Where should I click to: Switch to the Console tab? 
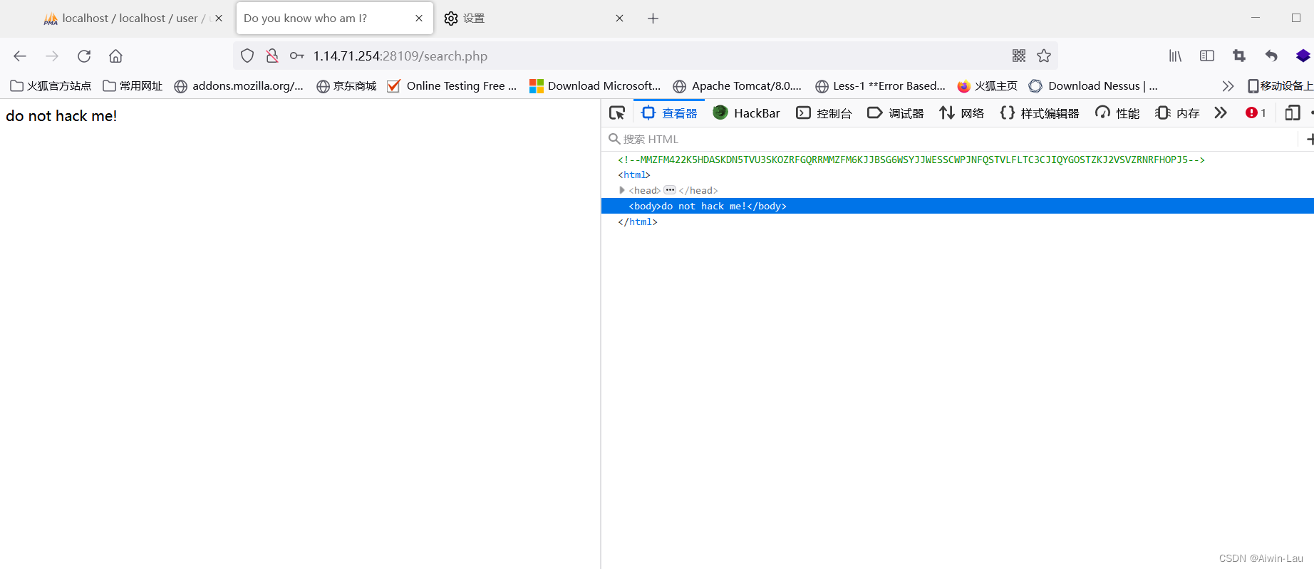[x=824, y=113]
